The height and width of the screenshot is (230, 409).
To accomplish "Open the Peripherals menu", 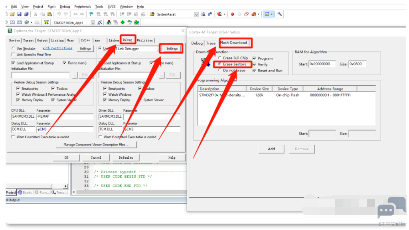I will 82,7.
